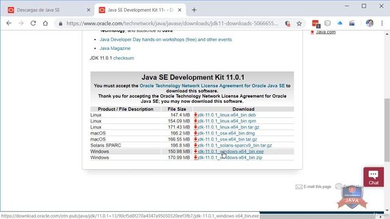Screen dimensions: 390x219
Task: Download jdk-11.0.1_solaris-sparcv9_bin.tar.gz
Action: [235, 145]
